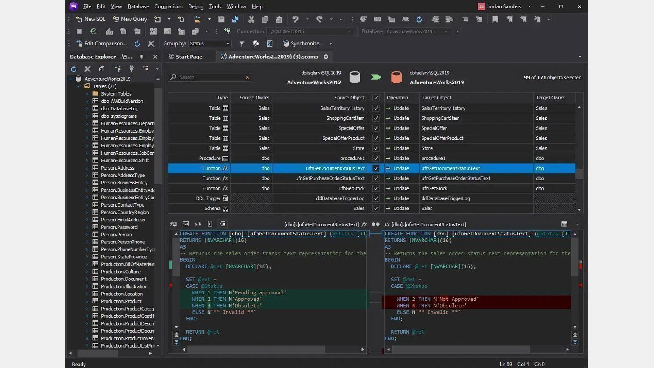Click the source database cylinder icon
Image resolution: width=654 pixels, height=368 pixels.
(x=355, y=77)
